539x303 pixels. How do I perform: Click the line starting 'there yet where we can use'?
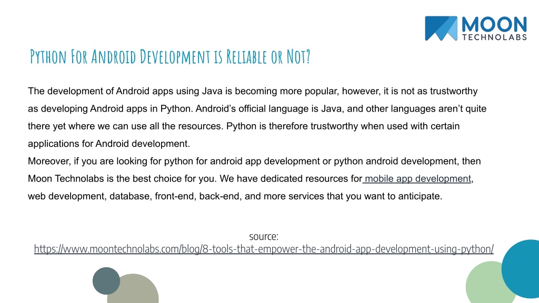coord(244,126)
